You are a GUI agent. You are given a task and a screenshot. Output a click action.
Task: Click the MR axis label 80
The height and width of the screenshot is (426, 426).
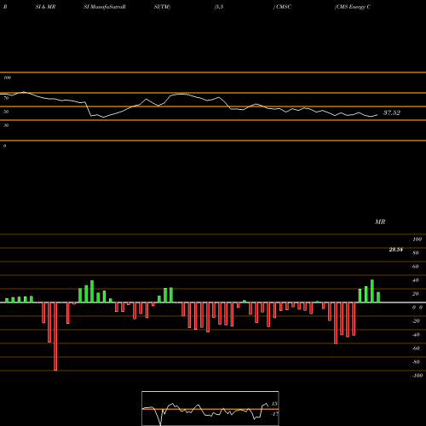(416, 253)
